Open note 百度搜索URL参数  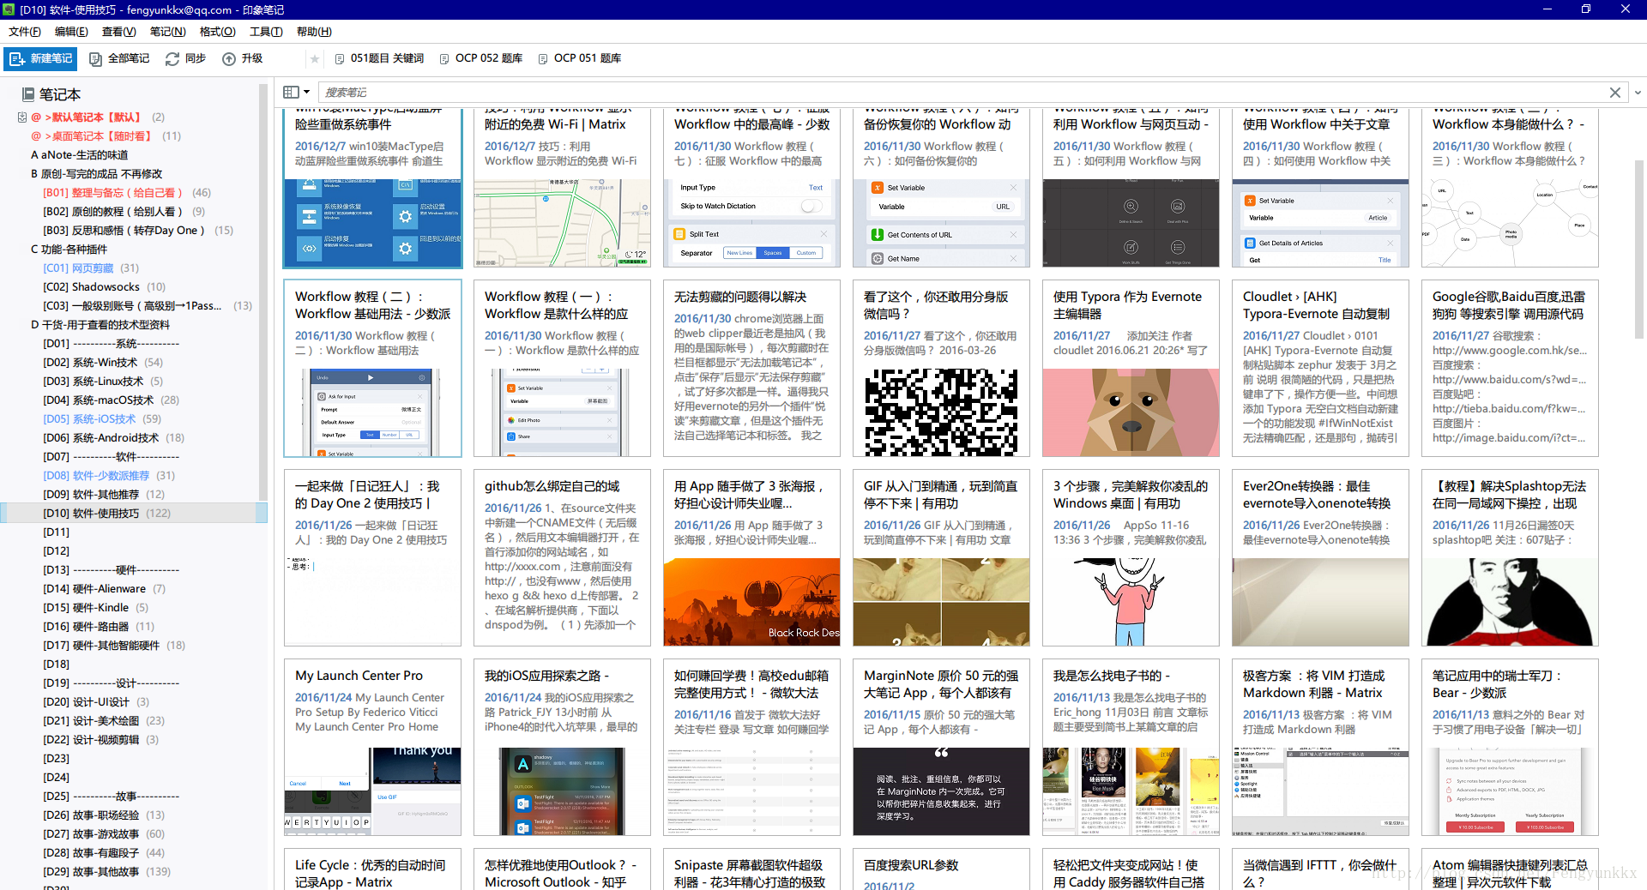[941, 869]
